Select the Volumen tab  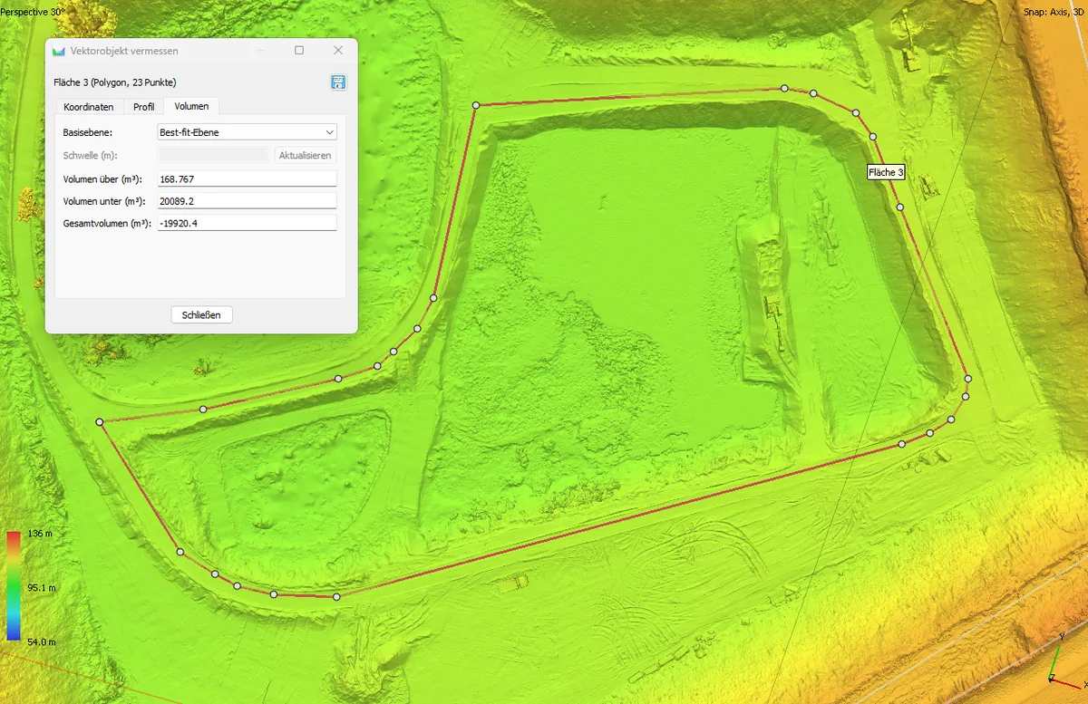(x=191, y=107)
